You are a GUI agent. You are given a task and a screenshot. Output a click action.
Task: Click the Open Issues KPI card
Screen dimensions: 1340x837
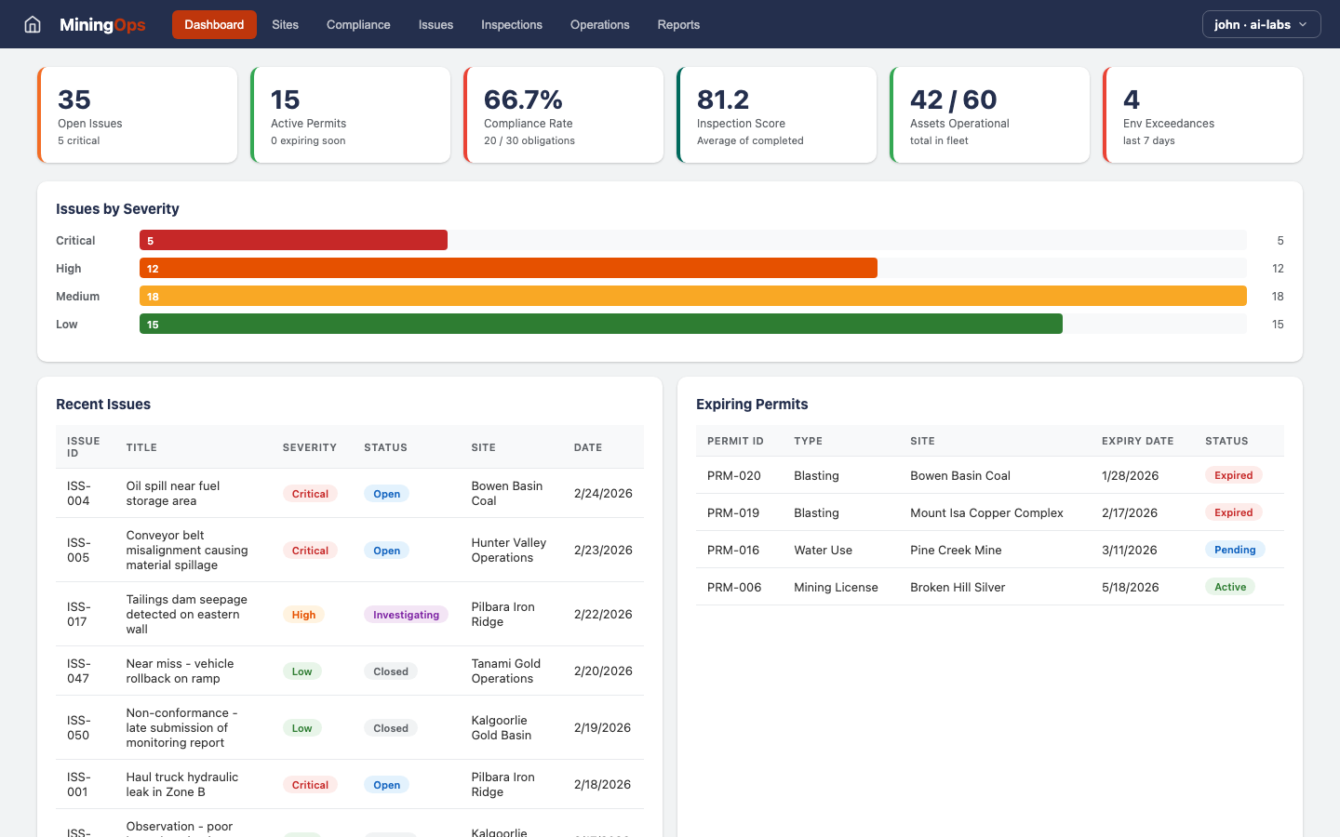[x=137, y=114]
